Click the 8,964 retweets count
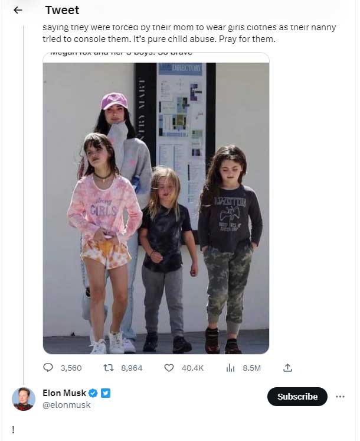Image resolution: width=360 pixels, height=441 pixels. pyautogui.click(x=132, y=368)
